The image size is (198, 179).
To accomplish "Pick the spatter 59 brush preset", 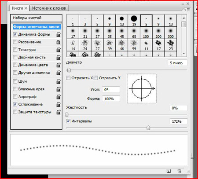I will [x=134, y=45].
